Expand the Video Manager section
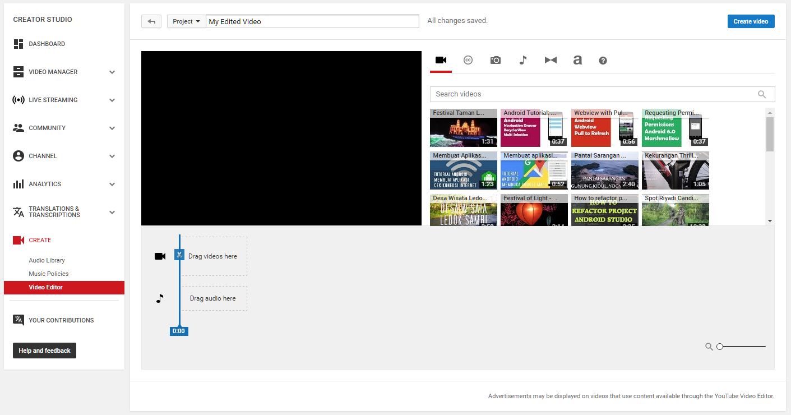The width and height of the screenshot is (791, 415). (x=112, y=72)
